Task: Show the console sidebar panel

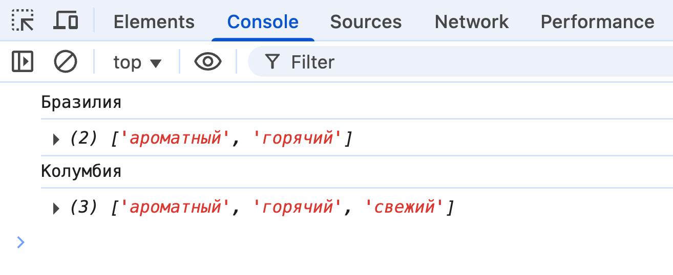Action: pos(23,62)
